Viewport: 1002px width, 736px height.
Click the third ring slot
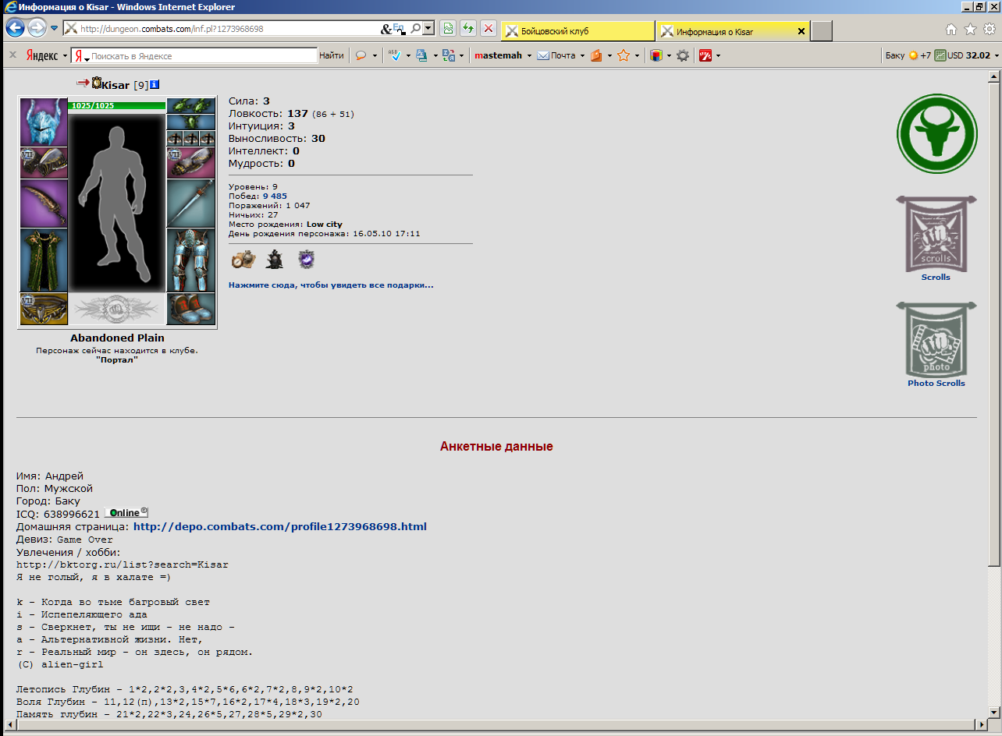[x=207, y=138]
